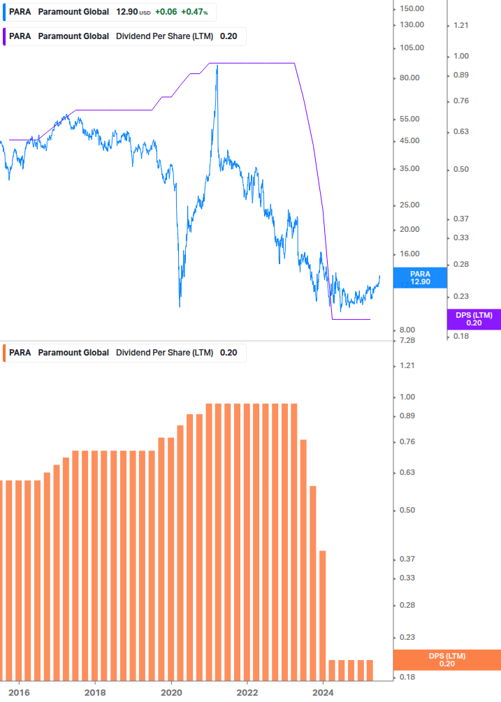501x702 pixels.
Task: Click the 0.37-level orange bar just before 2024
Action: coord(322,615)
